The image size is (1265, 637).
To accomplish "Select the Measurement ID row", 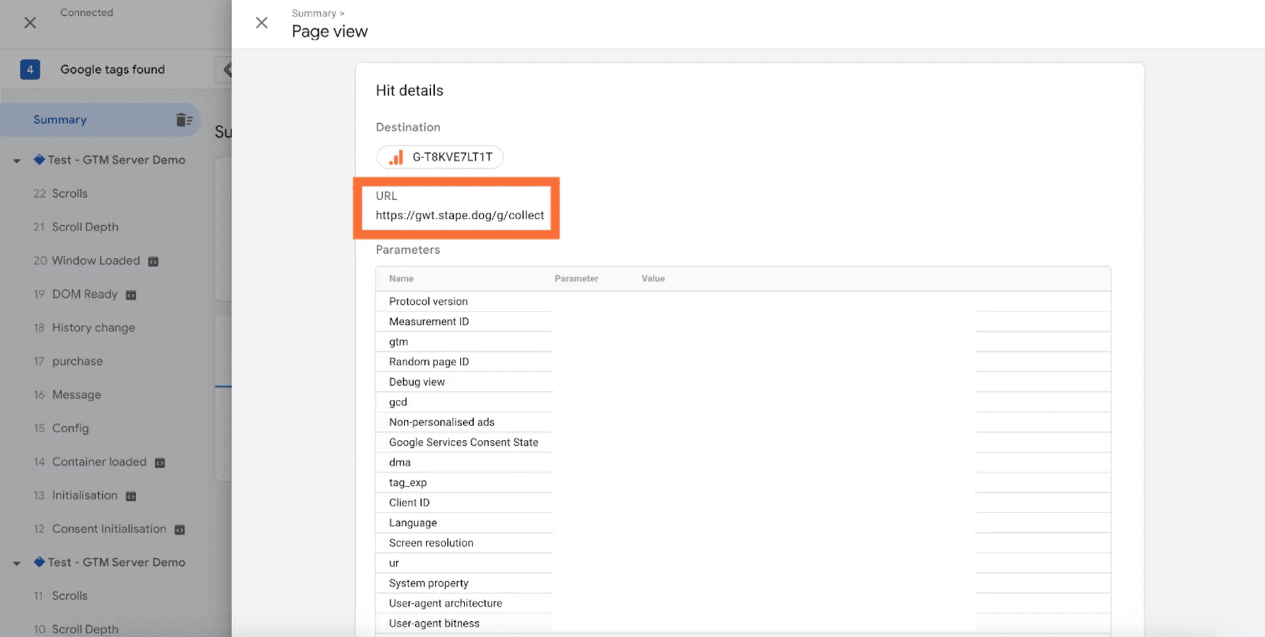I will [743, 321].
